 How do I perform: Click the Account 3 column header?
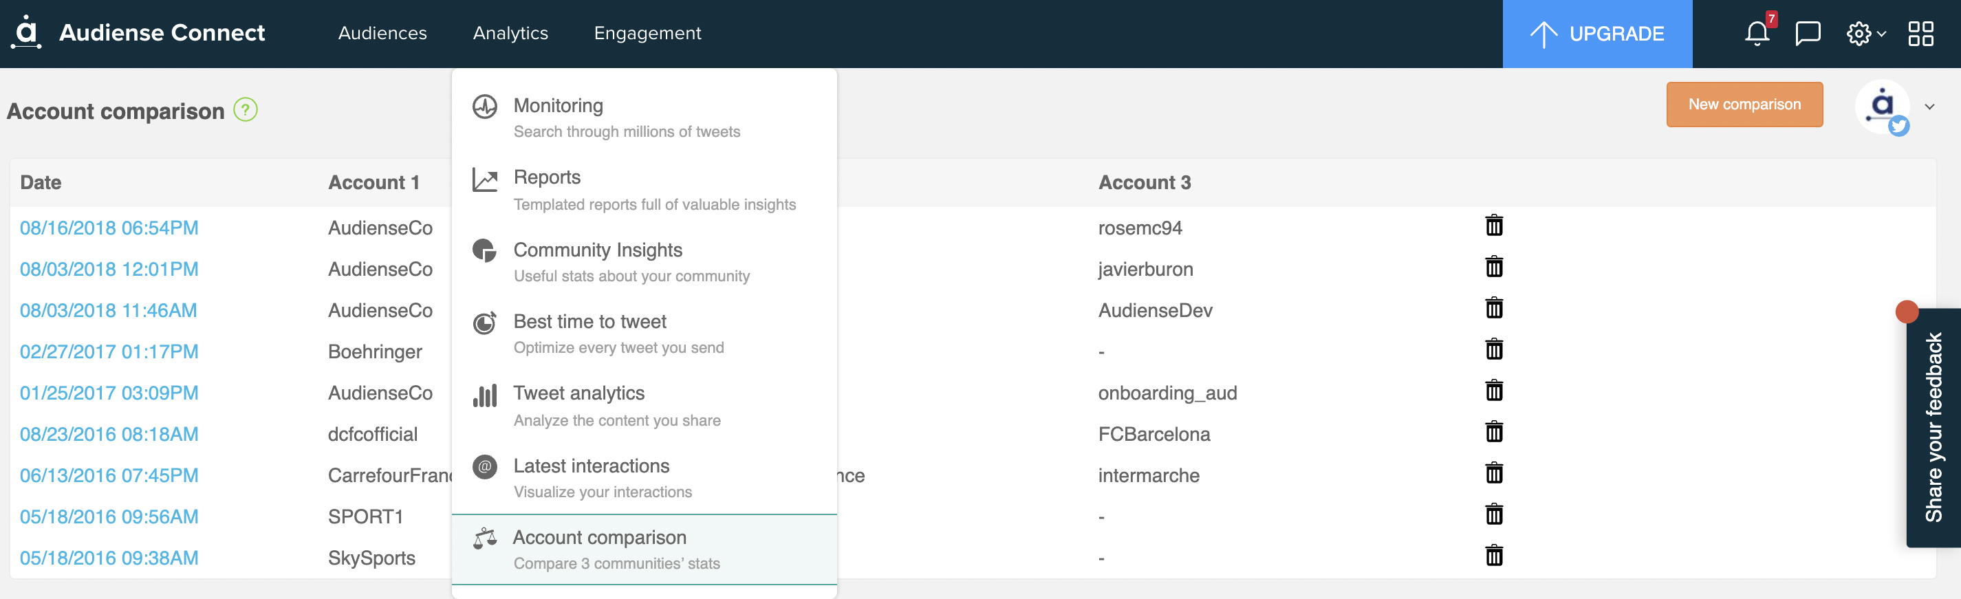[1144, 183]
